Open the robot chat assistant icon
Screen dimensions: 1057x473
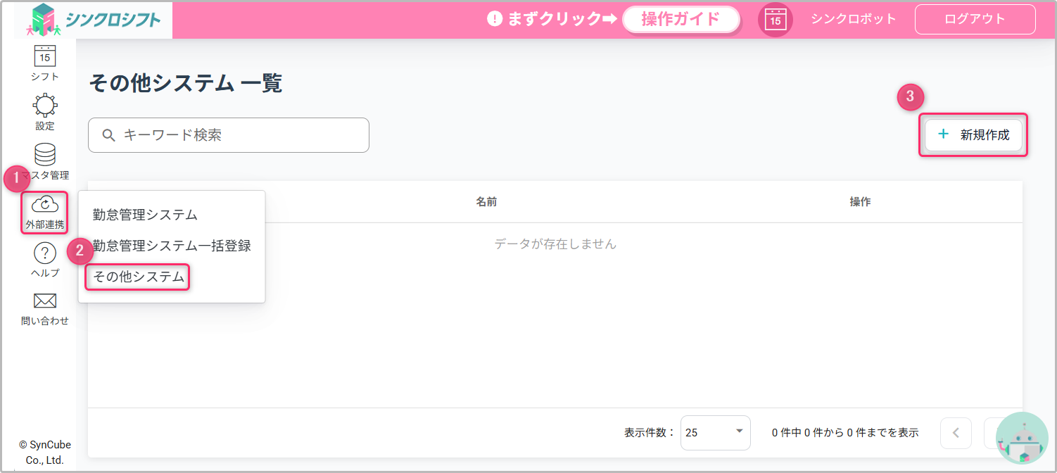pos(1022,440)
